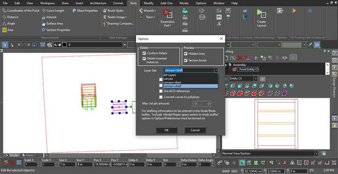Click the OK button in Options

(x=167, y=130)
